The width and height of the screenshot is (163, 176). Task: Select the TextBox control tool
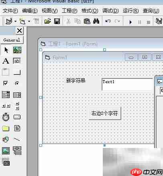[x=17, y=61]
